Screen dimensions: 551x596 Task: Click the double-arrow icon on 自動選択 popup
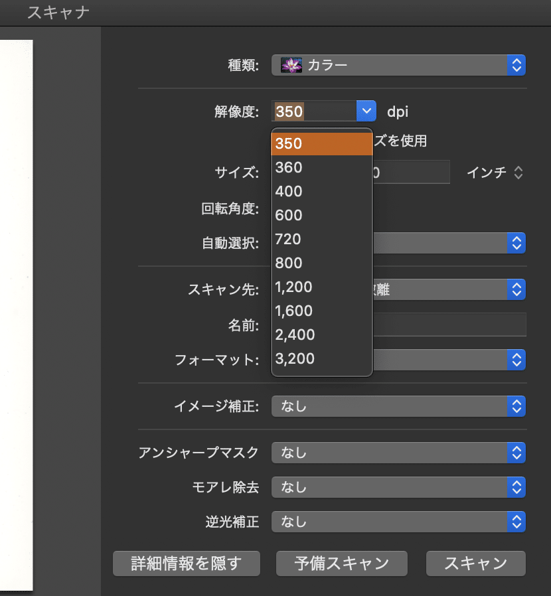tap(516, 243)
